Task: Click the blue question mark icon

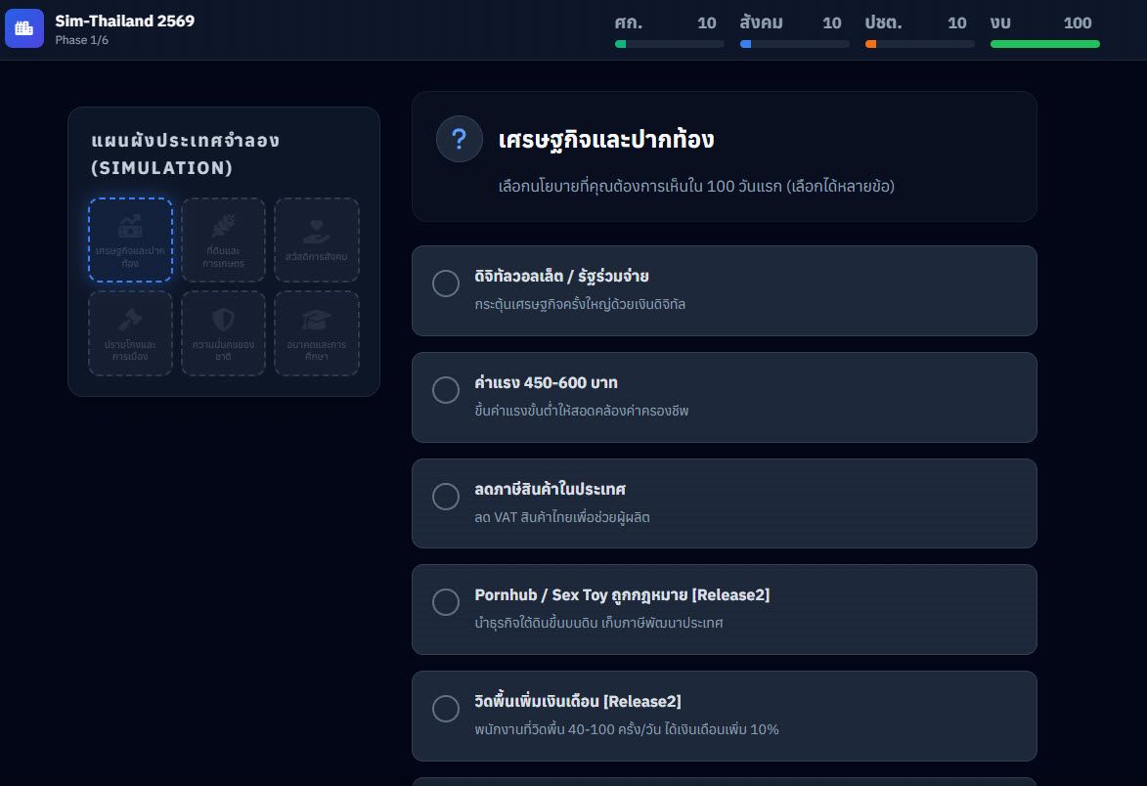Action: tap(459, 139)
